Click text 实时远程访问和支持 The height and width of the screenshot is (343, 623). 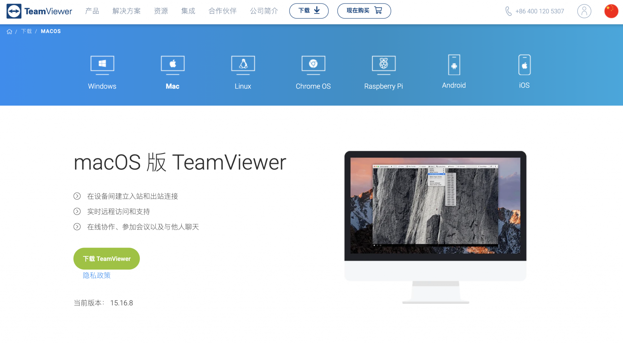[x=119, y=212]
